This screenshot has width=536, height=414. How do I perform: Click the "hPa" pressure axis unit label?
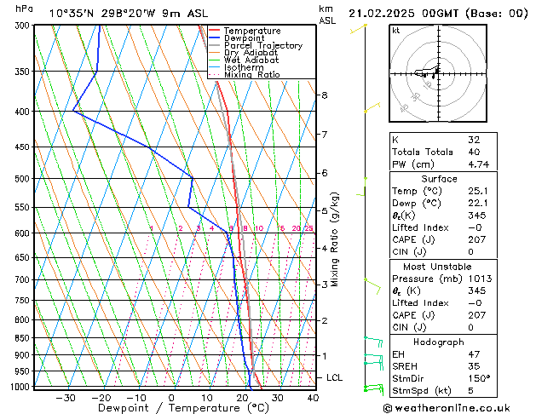coord(24,9)
